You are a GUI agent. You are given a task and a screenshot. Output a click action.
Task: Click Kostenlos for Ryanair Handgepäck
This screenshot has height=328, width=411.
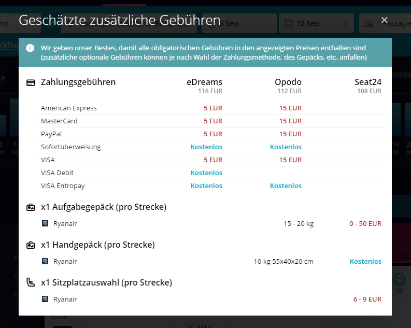pyautogui.click(x=365, y=261)
